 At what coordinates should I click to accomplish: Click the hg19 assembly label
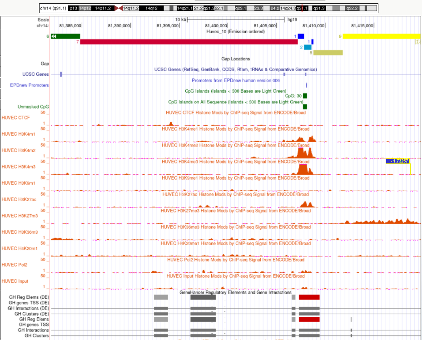[292, 20]
